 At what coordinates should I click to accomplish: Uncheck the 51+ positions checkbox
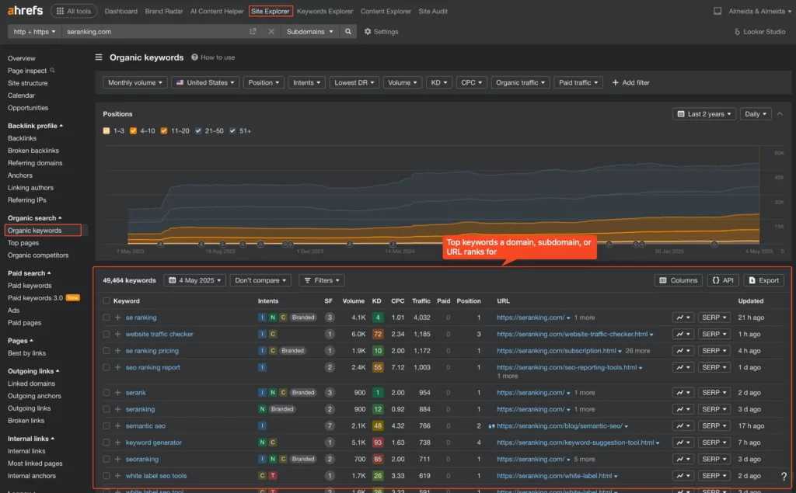click(x=232, y=130)
